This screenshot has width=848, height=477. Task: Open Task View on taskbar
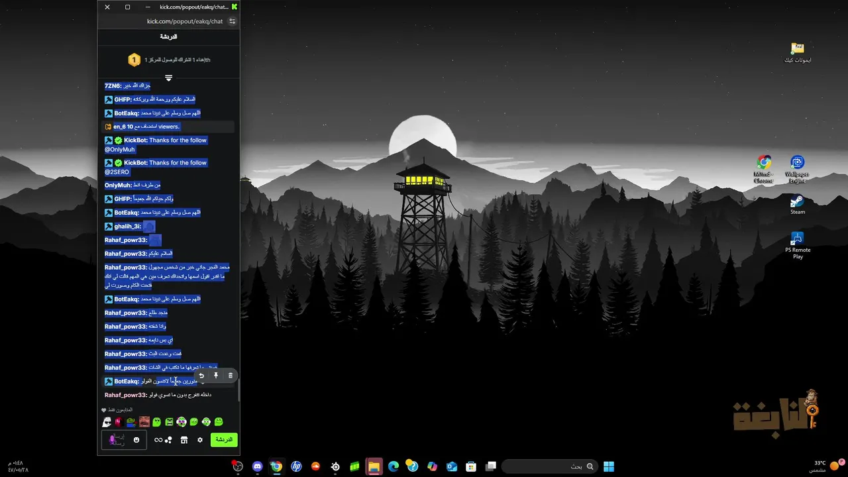click(491, 466)
